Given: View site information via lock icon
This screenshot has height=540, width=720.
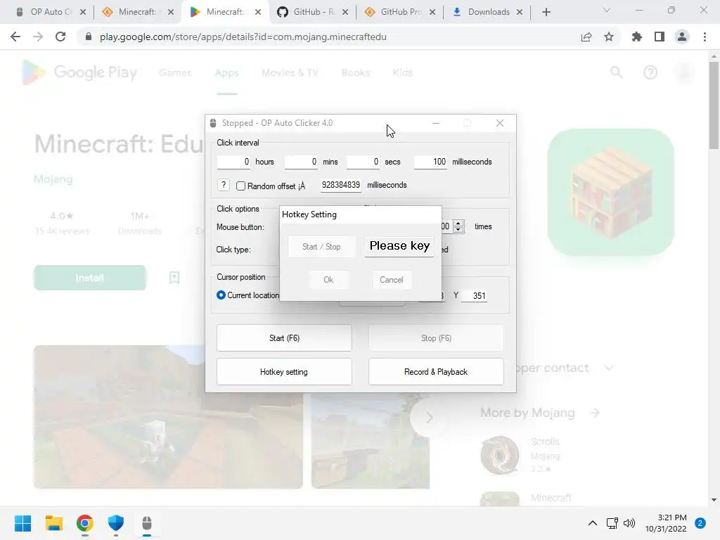Looking at the screenshot, I should click(x=89, y=37).
